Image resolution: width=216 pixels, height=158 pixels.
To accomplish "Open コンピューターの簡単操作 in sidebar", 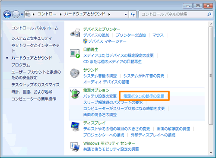I will click(x=34, y=99).
